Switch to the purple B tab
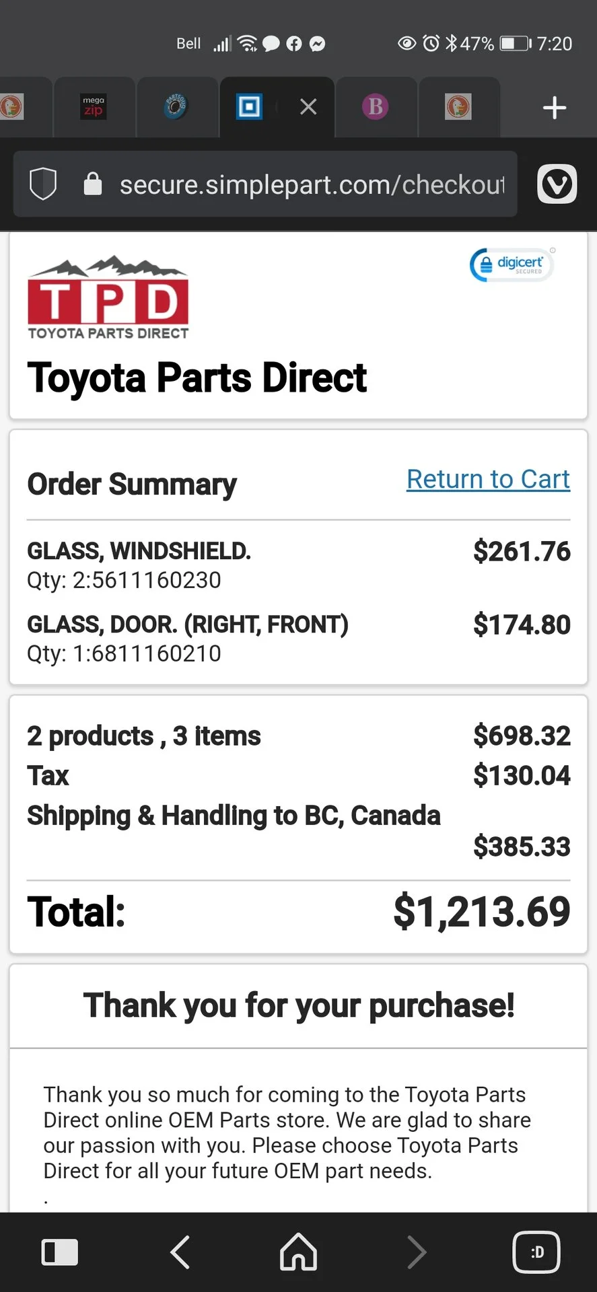This screenshot has height=1292, width=597. (x=375, y=107)
